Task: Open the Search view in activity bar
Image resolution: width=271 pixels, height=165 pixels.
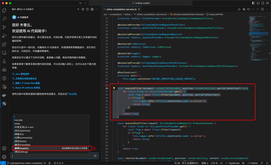Action: [x=4, y=19]
